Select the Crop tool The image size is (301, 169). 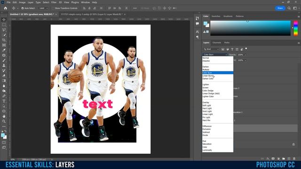(x=4, y=40)
